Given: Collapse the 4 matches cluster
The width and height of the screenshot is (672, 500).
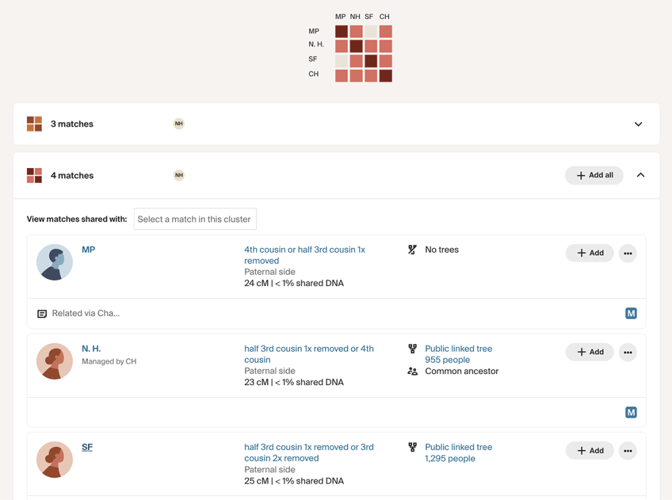Looking at the screenshot, I should click(640, 175).
